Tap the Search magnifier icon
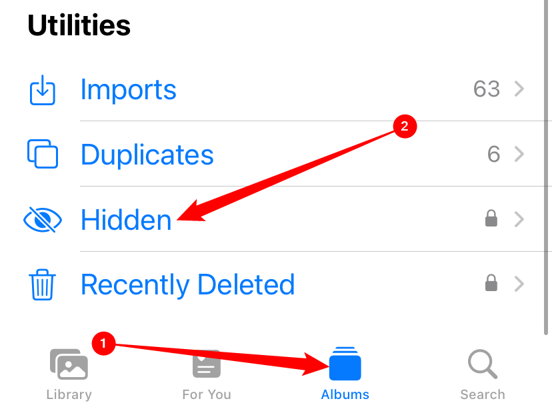This screenshot has height=419, width=552. coord(482,364)
